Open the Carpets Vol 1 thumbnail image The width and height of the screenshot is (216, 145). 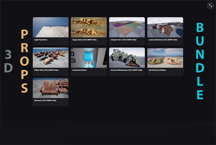click(127, 27)
